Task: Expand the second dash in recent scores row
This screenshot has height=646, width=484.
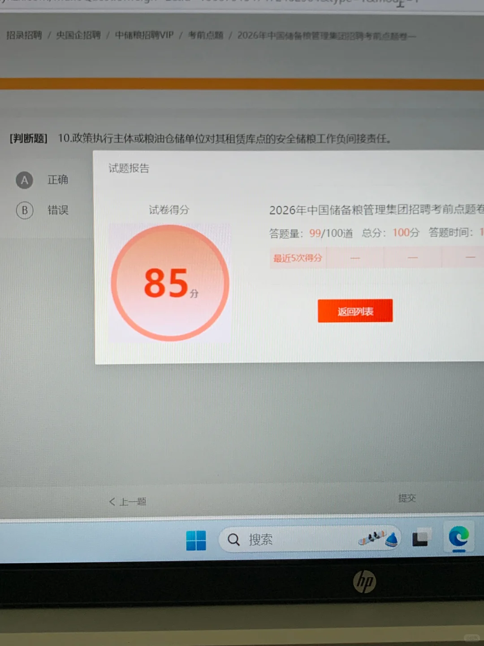Action: [412, 258]
